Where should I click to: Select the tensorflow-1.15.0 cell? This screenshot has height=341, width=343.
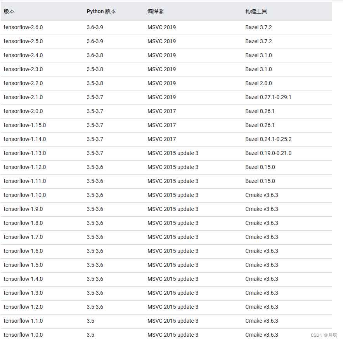[25, 125]
